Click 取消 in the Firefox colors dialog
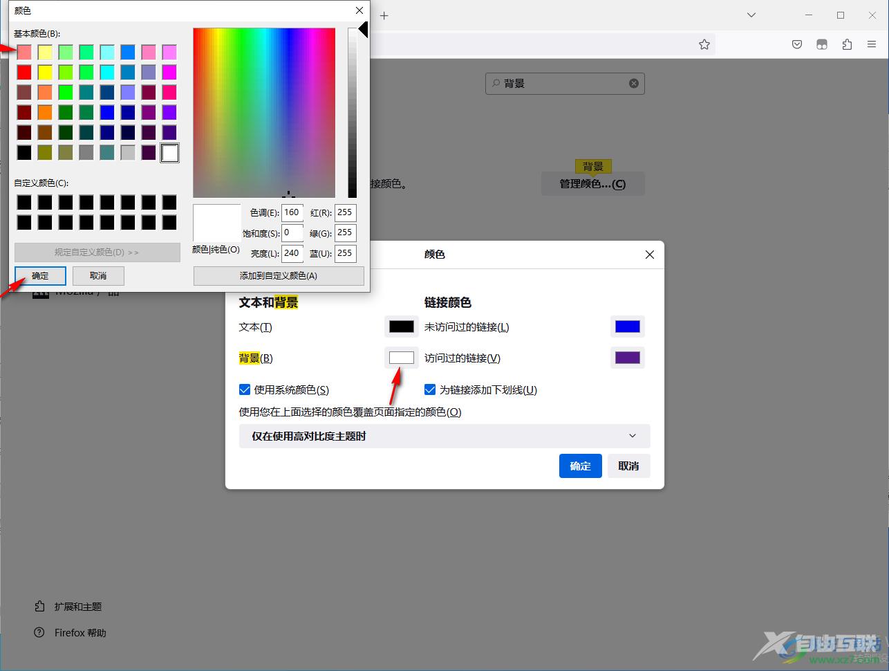Image resolution: width=889 pixels, height=671 pixels. pyautogui.click(x=628, y=466)
